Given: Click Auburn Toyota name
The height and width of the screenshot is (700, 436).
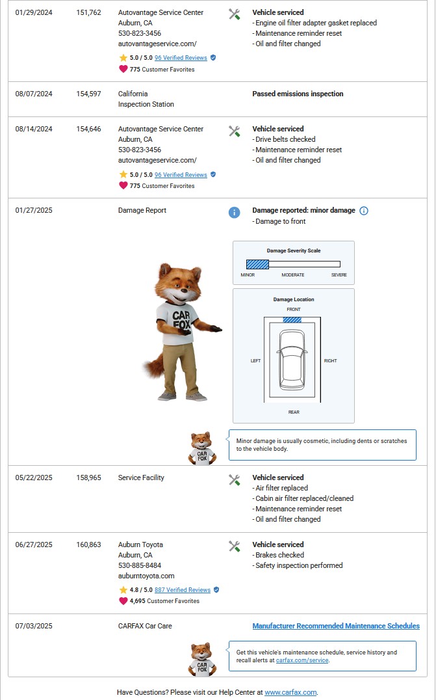Looking at the screenshot, I should pos(140,545).
